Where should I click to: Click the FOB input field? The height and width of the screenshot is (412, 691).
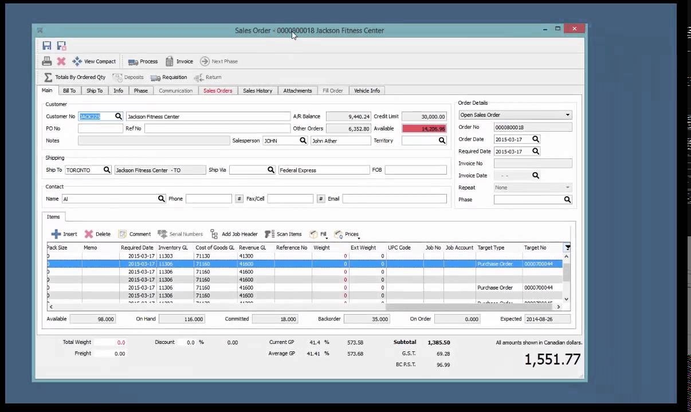point(415,170)
